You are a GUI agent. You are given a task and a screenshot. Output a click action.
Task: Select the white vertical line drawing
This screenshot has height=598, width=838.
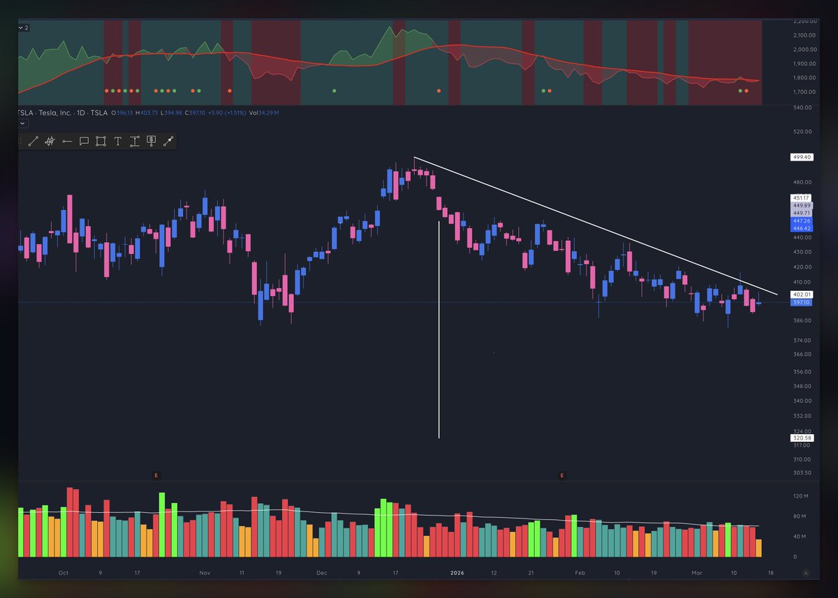click(439, 329)
